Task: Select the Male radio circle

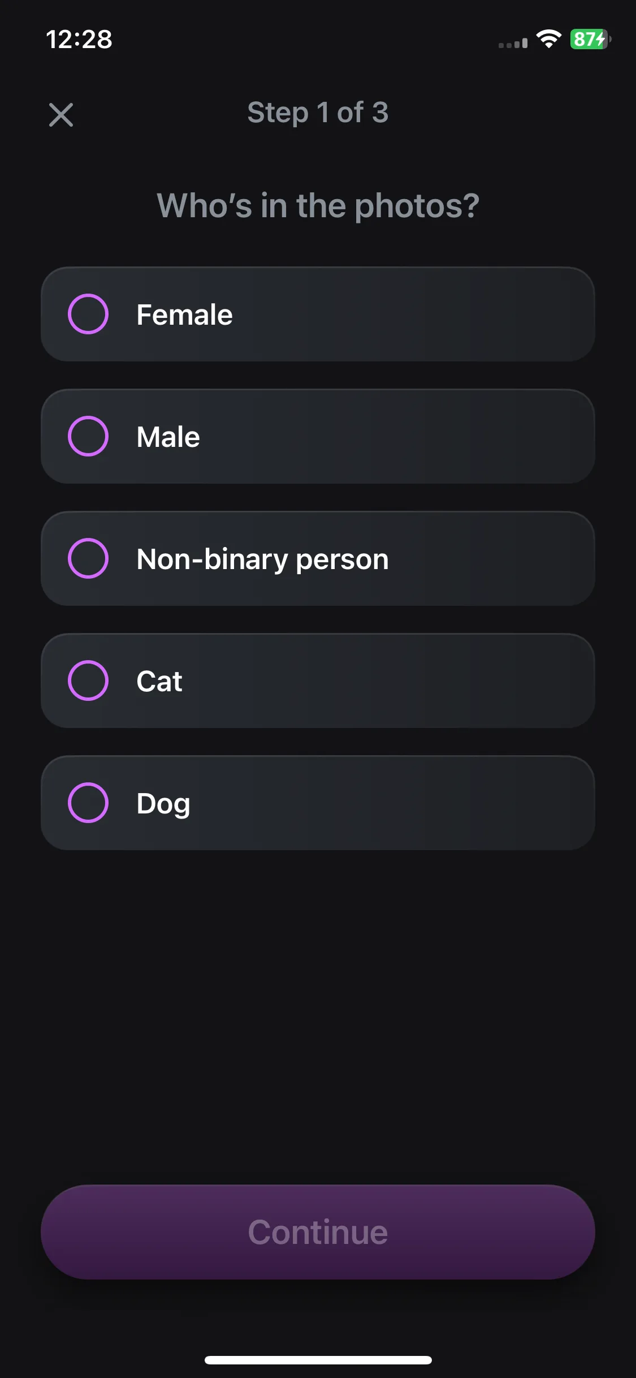Action: pos(88,436)
